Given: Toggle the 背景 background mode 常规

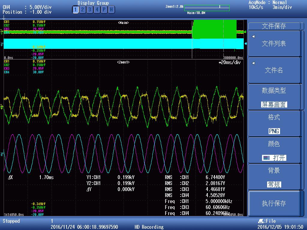Looking at the screenshot, I should tap(274, 184).
